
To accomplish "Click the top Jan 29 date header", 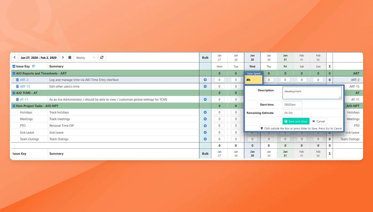I will (x=252, y=58).
